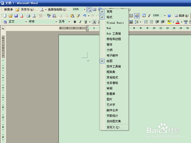Save the document with the floppy icon

coord(16,16)
